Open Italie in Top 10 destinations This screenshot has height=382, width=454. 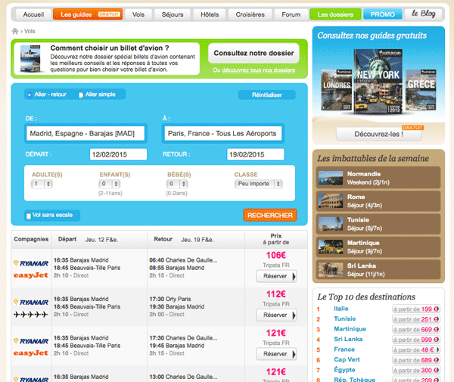pyautogui.click(x=341, y=309)
